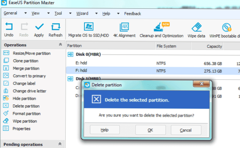Open the General menu dropdown arrow
This screenshot has height=148, width=240.
[x=26, y=13]
